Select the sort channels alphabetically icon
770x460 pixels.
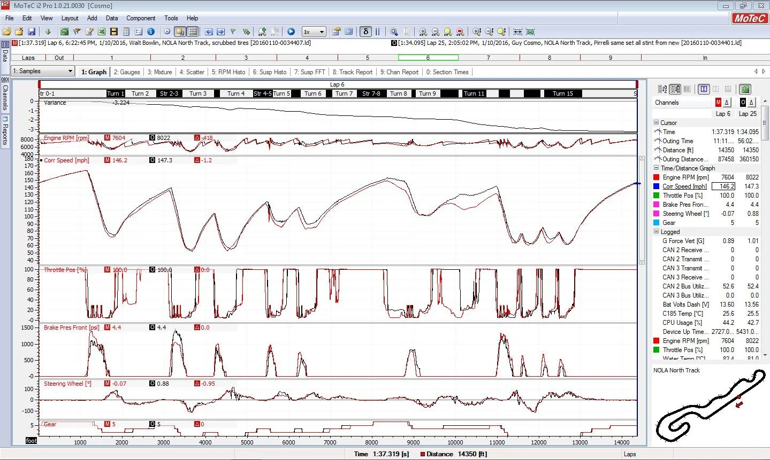(662, 89)
